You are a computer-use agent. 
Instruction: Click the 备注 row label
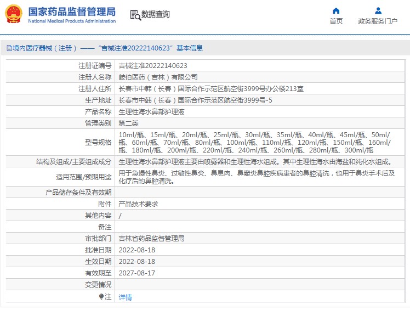point(105,227)
